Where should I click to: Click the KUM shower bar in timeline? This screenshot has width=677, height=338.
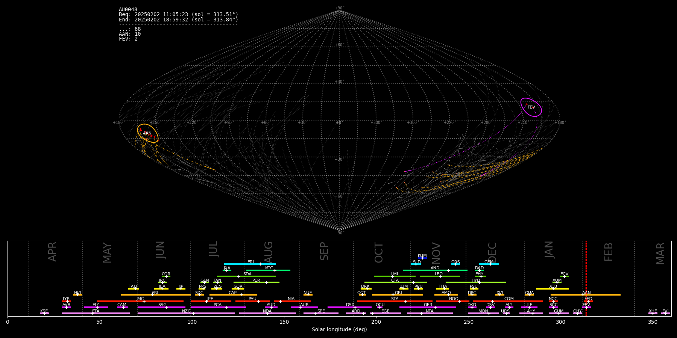point(422,258)
